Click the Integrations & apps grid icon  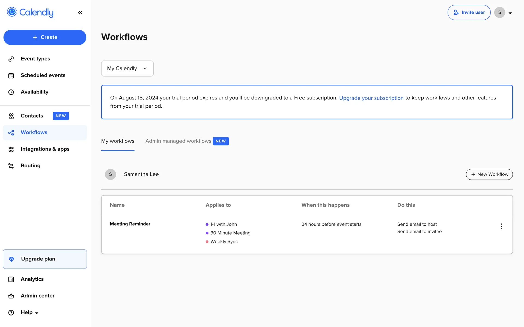pyautogui.click(x=11, y=149)
